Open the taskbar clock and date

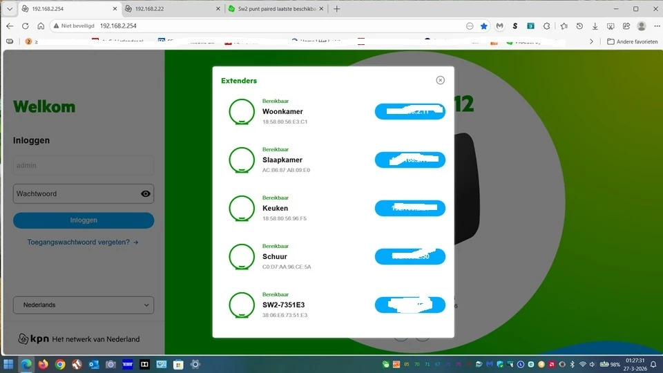[635, 365]
